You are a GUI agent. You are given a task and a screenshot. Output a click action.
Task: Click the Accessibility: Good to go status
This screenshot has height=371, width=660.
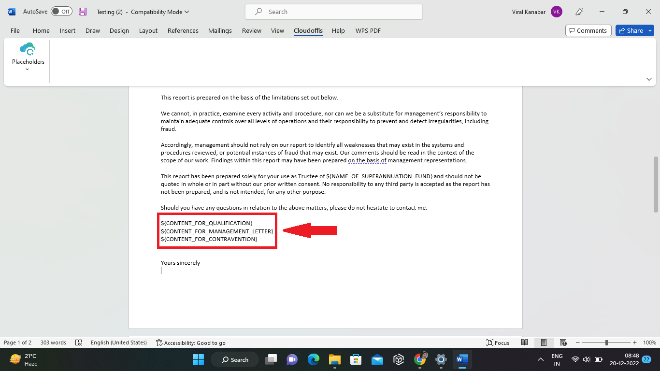click(191, 342)
